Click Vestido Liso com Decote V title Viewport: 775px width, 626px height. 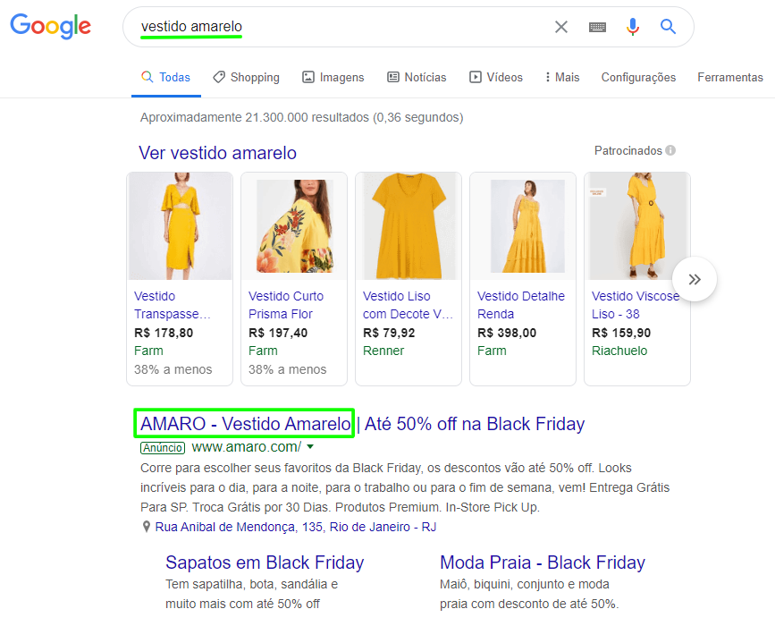[408, 305]
